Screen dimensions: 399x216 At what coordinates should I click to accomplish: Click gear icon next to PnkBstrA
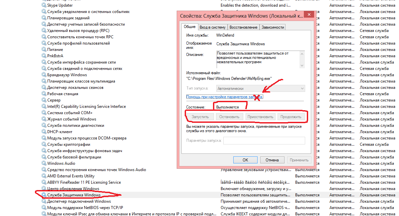pyautogui.click(x=44, y=56)
